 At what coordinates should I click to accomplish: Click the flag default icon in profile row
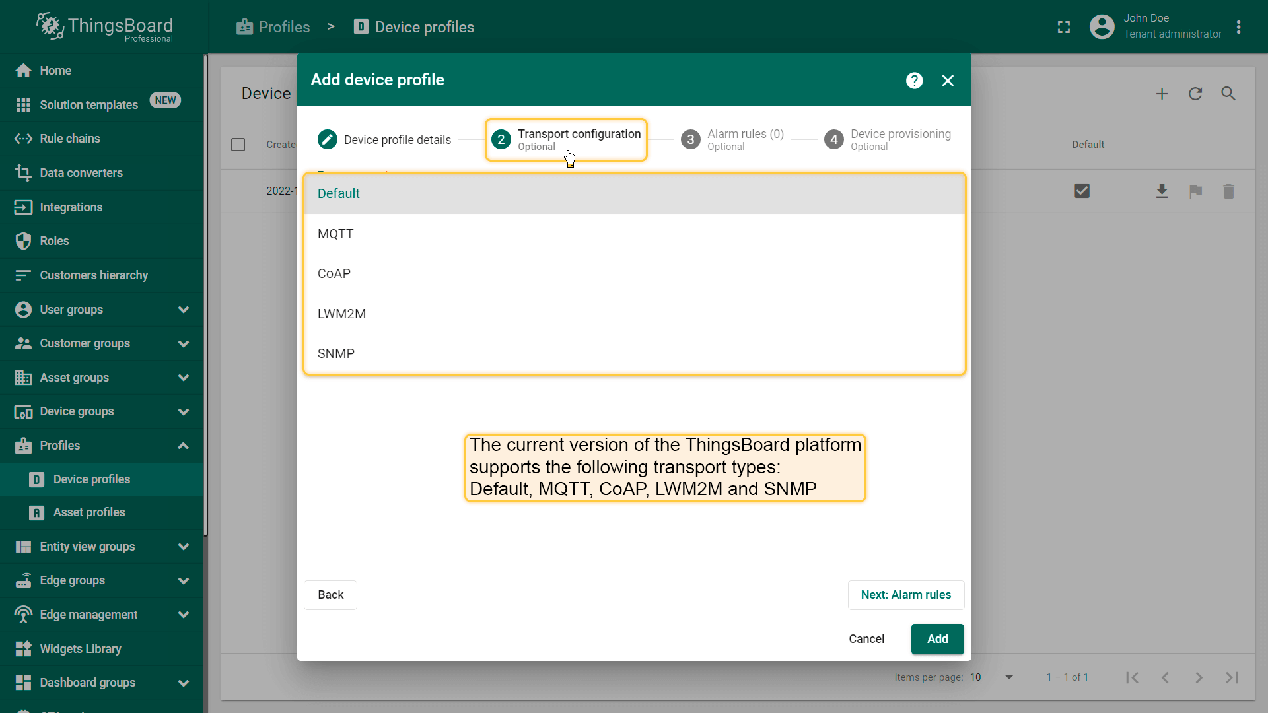1195,191
